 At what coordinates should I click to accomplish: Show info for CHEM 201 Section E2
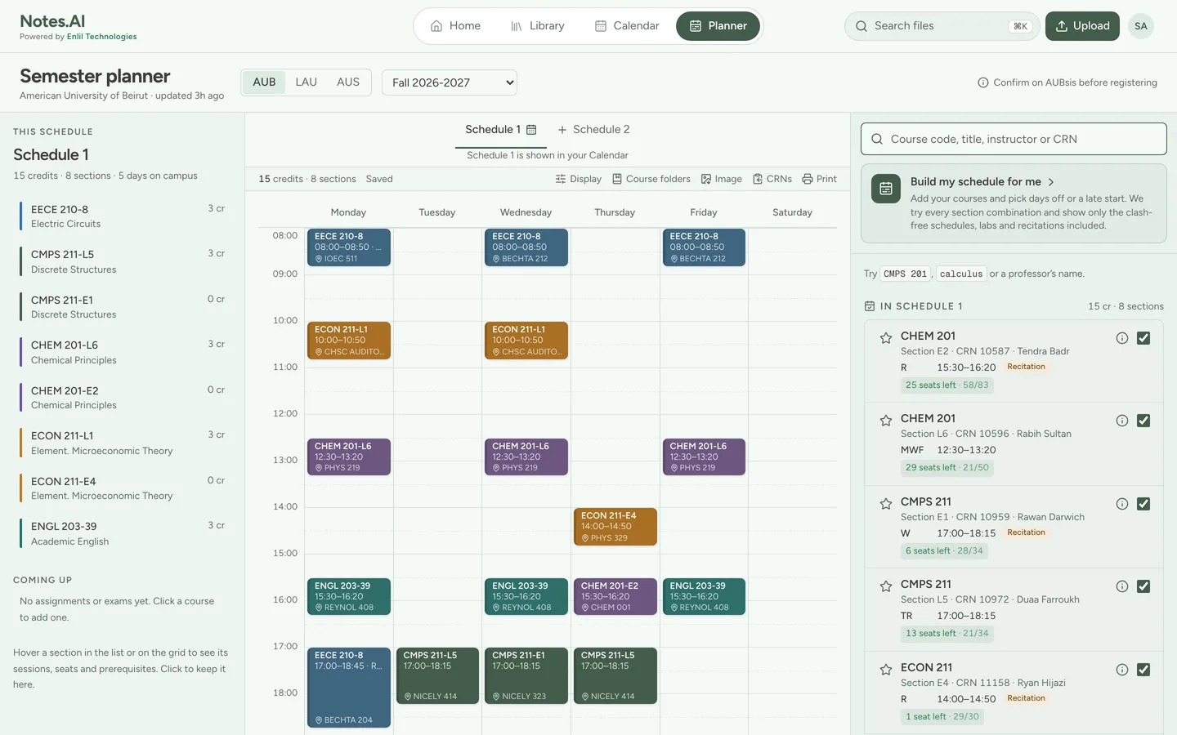pyautogui.click(x=1122, y=338)
